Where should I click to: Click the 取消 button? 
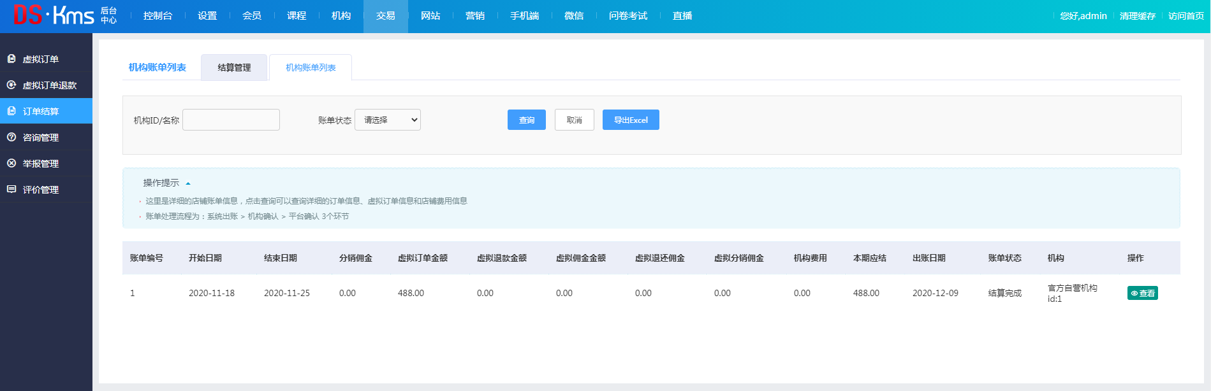point(575,120)
